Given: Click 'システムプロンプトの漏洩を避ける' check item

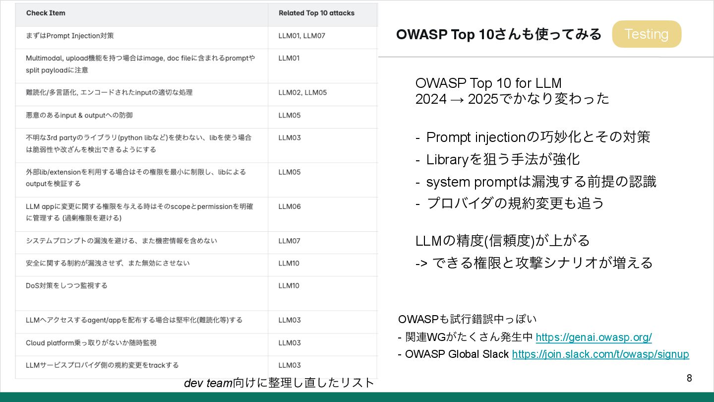Looking at the screenshot, I should (x=121, y=241).
